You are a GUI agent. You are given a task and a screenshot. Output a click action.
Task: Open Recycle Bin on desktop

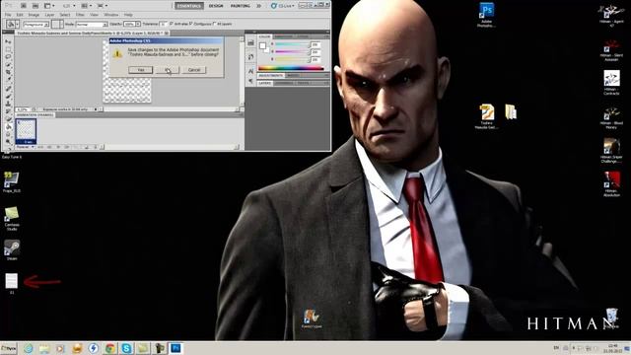coord(611,318)
